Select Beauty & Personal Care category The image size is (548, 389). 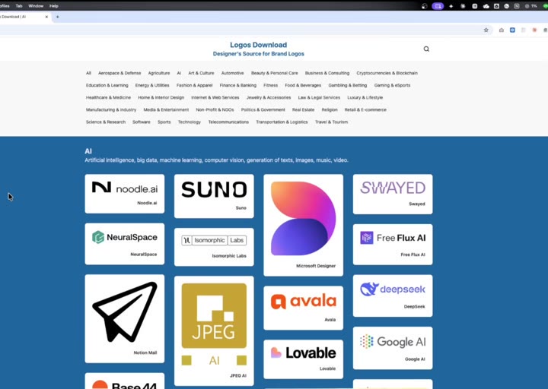(x=274, y=73)
